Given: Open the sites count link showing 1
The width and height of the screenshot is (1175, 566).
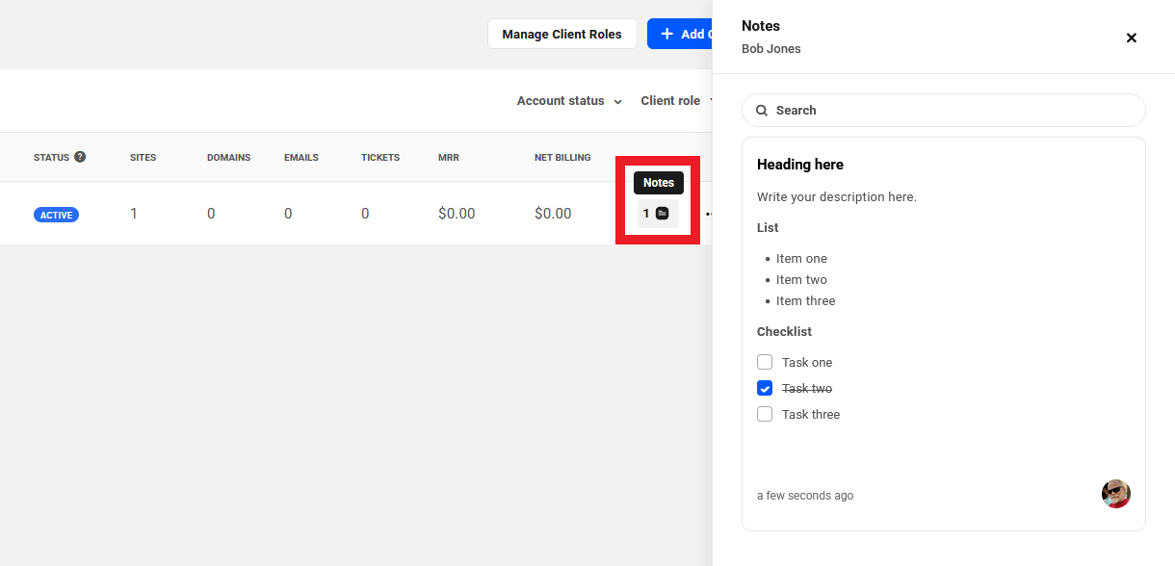Looking at the screenshot, I should pyautogui.click(x=134, y=214).
